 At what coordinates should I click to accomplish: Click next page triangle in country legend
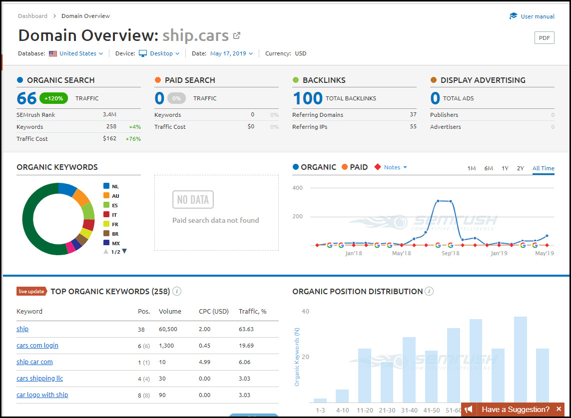(x=124, y=251)
